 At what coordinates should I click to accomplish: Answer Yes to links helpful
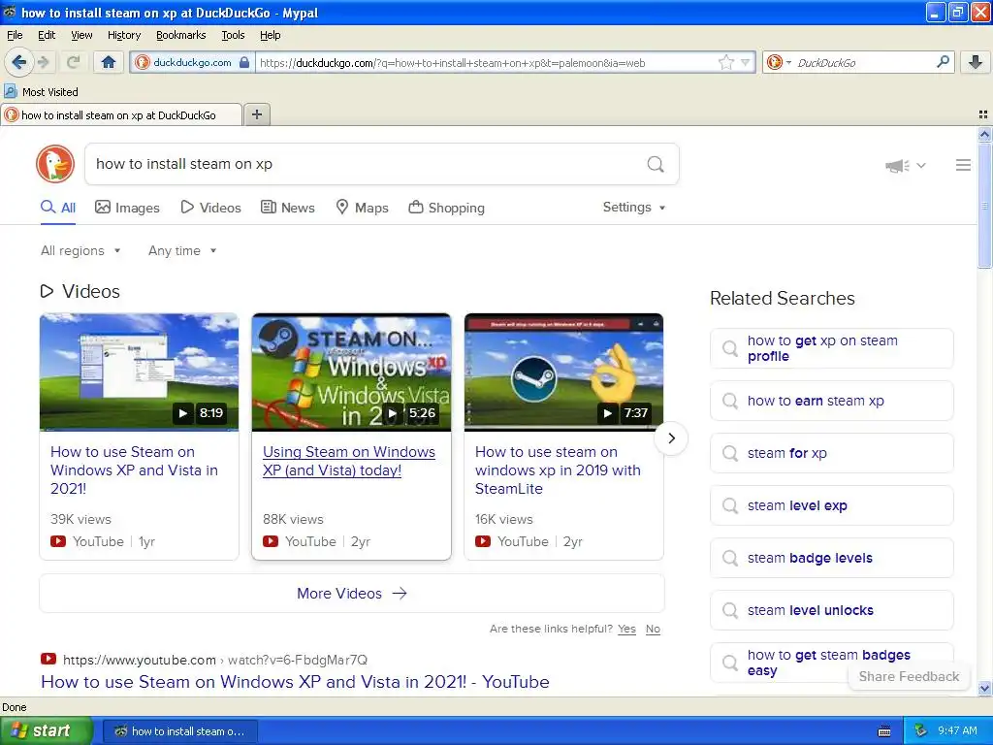[627, 629]
